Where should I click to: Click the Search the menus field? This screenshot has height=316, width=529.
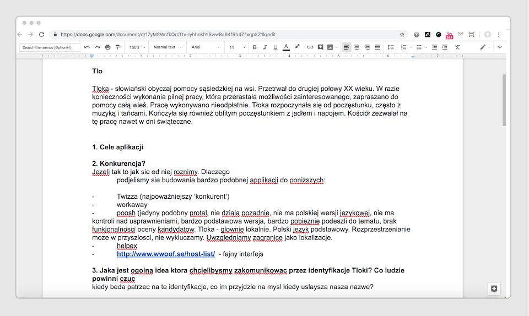click(50, 47)
